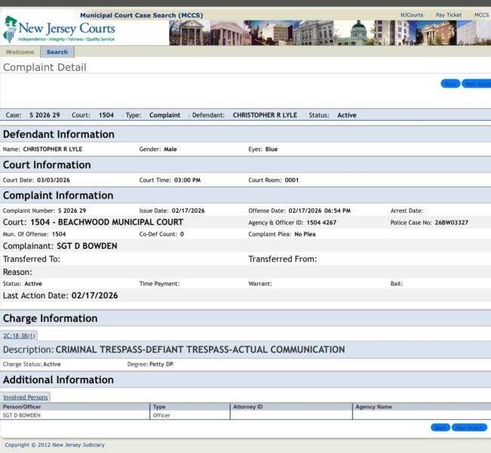
Task: Click the courthouse banner image
Action: coord(330,33)
